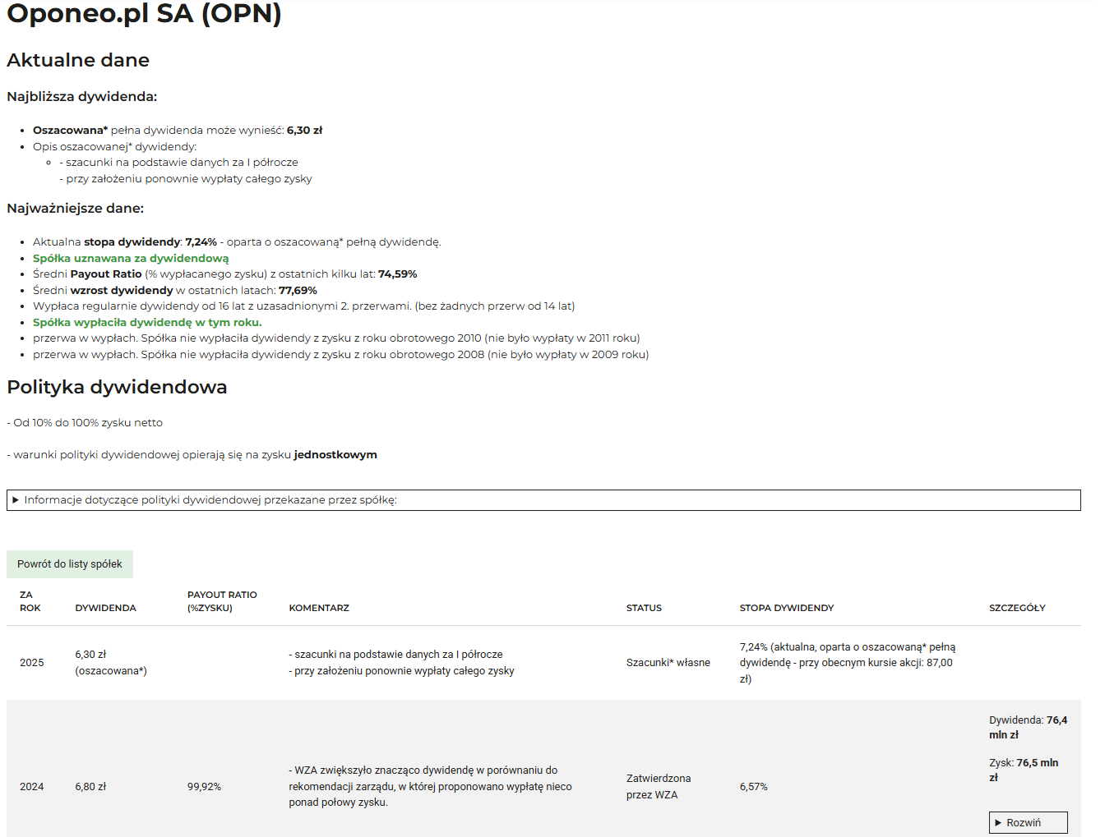Click the 6,57% dividend yield cell
The width and height of the screenshot is (1100, 837).
[x=753, y=786]
